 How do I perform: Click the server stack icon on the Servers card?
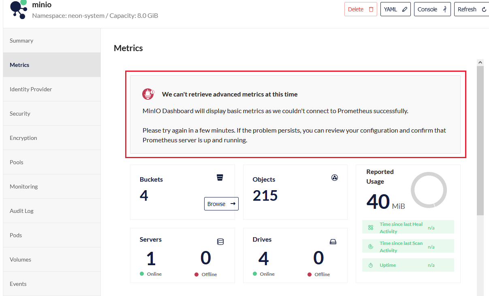click(x=220, y=241)
